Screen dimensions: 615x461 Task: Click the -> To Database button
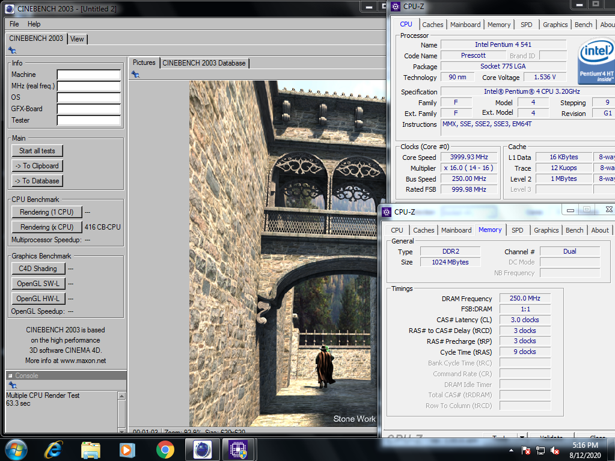pos(37,181)
